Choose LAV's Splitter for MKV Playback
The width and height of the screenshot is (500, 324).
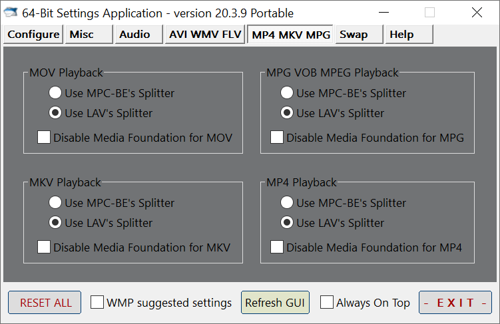pyautogui.click(x=56, y=223)
